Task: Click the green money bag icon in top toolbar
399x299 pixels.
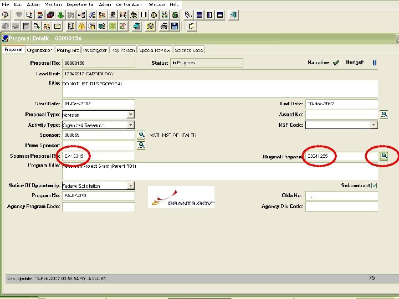Action: click(x=60, y=15)
